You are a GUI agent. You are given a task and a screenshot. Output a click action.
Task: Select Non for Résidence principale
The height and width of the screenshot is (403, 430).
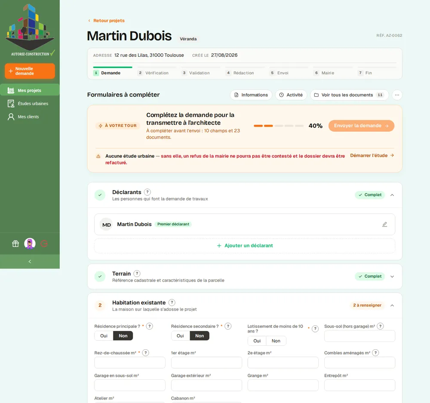(x=123, y=336)
